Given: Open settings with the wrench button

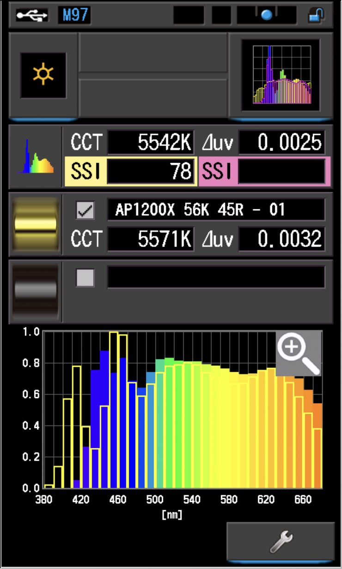Looking at the screenshot, I should [x=280, y=542].
